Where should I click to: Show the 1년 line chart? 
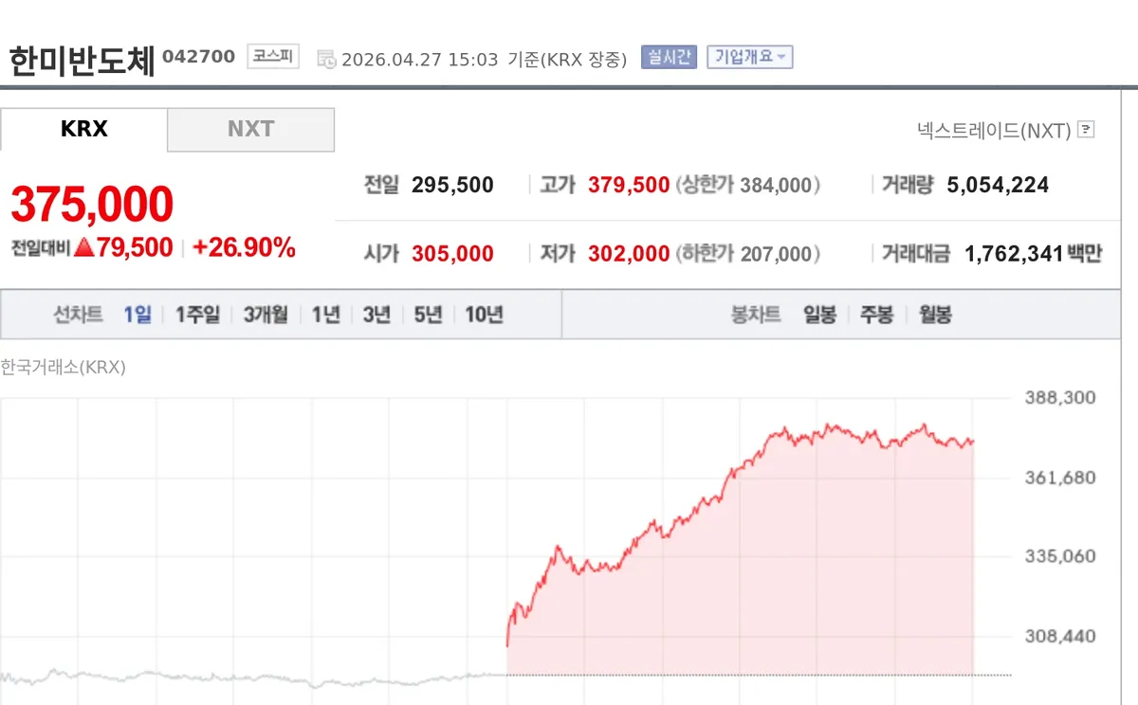[325, 315]
